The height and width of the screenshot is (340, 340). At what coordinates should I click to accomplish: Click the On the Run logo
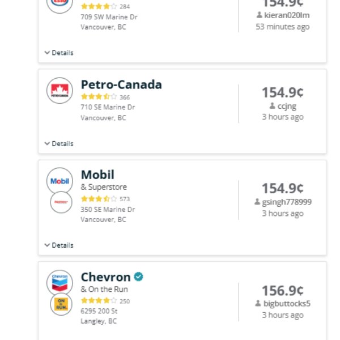click(61, 304)
